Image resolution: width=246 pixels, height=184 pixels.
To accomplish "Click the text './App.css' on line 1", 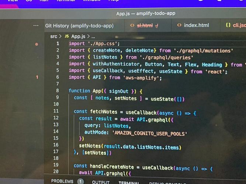I will (x=103, y=43).
